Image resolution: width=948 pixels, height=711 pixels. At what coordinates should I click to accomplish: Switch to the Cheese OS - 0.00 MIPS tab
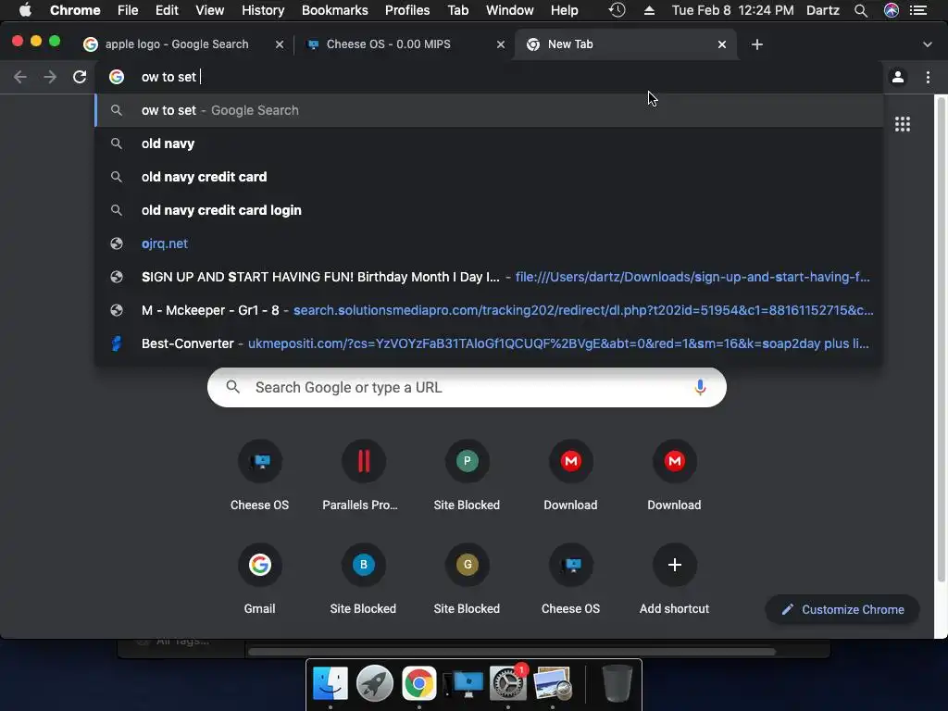click(x=388, y=44)
